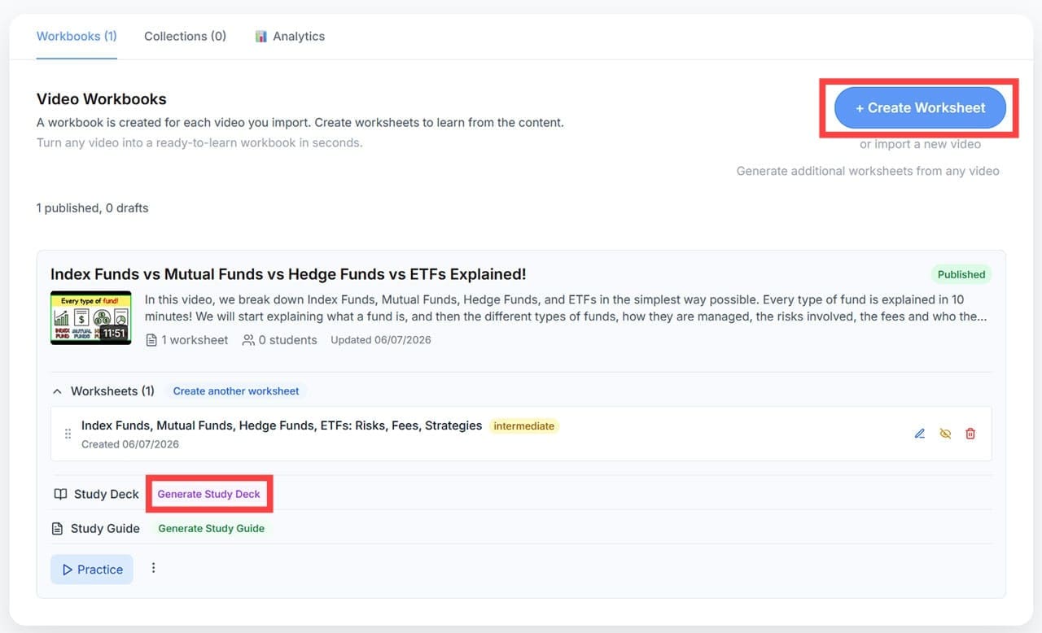
Task: Edit the worksheet with the pencil icon
Action: [x=920, y=434]
